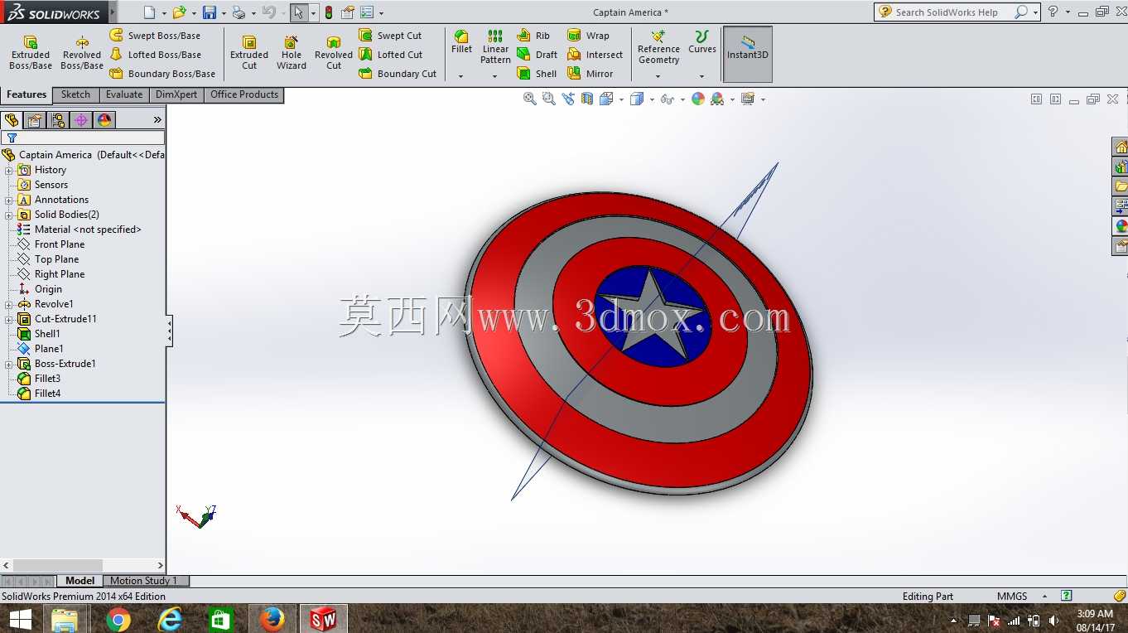
Task: Select the Extruded Boss/Base tool
Action: [x=31, y=53]
